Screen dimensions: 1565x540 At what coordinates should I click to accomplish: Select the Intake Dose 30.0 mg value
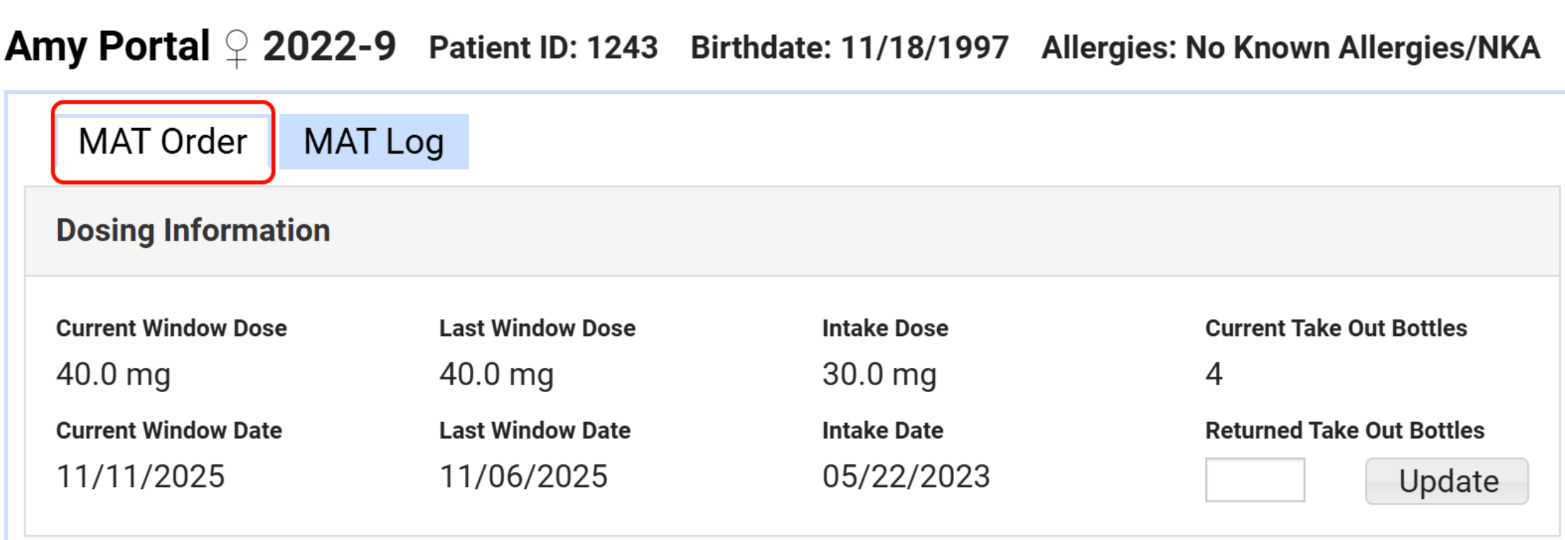(x=879, y=374)
